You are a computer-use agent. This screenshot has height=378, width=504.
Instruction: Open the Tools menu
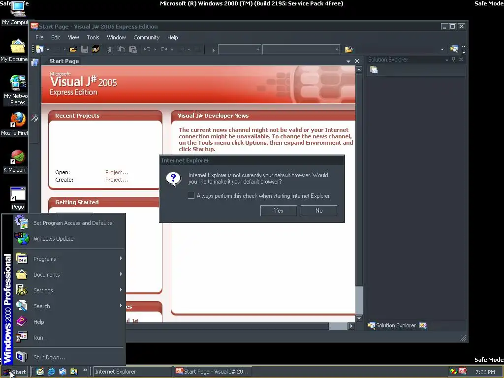[x=93, y=37]
